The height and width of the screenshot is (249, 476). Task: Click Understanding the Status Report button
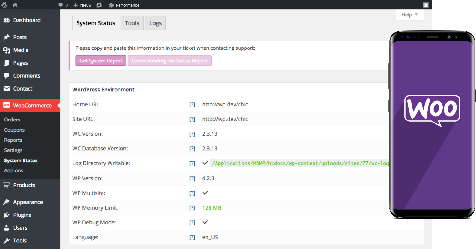click(170, 61)
